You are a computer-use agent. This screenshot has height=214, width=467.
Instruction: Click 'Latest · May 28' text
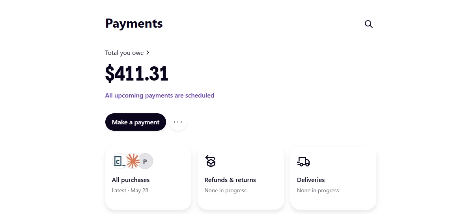point(130,190)
